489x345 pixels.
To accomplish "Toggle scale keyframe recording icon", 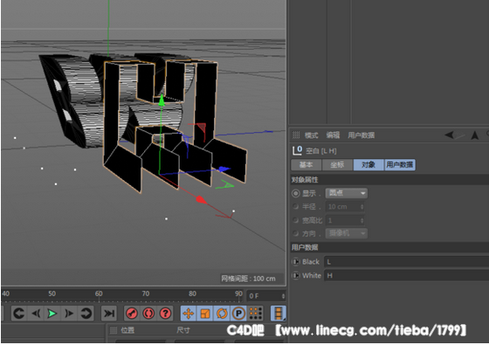I will tap(205, 314).
